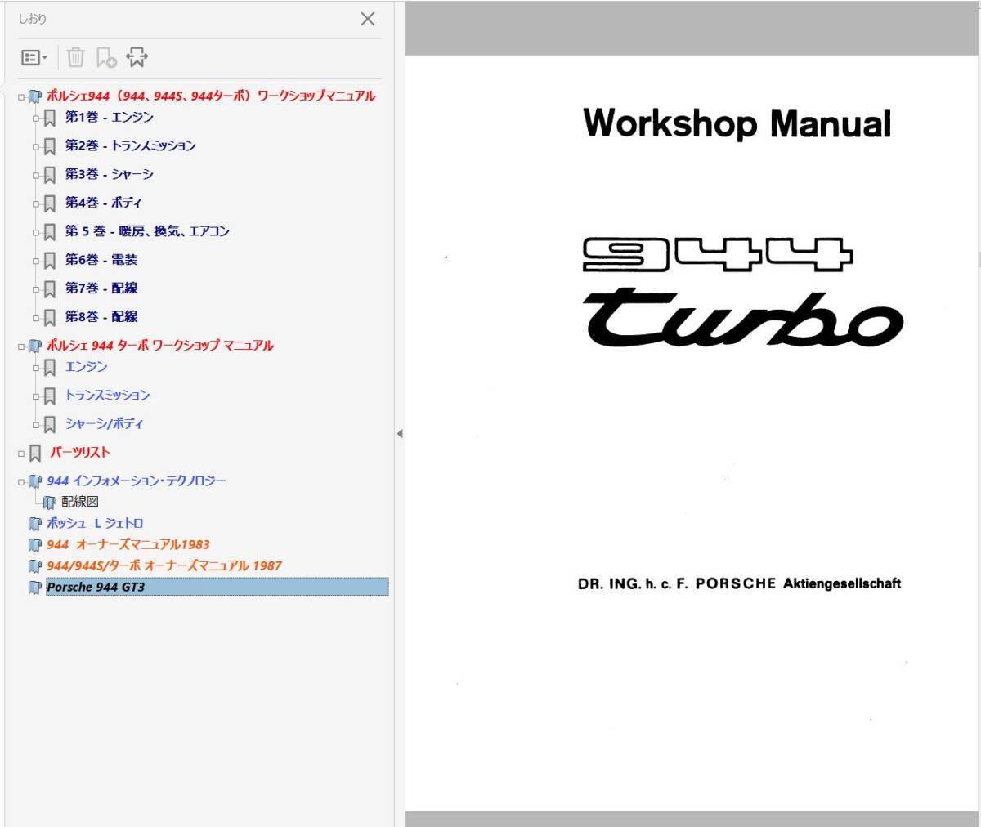Jump to bookmark 第8巻 - 配線
The image size is (981, 827).
pyautogui.click(x=101, y=316)
